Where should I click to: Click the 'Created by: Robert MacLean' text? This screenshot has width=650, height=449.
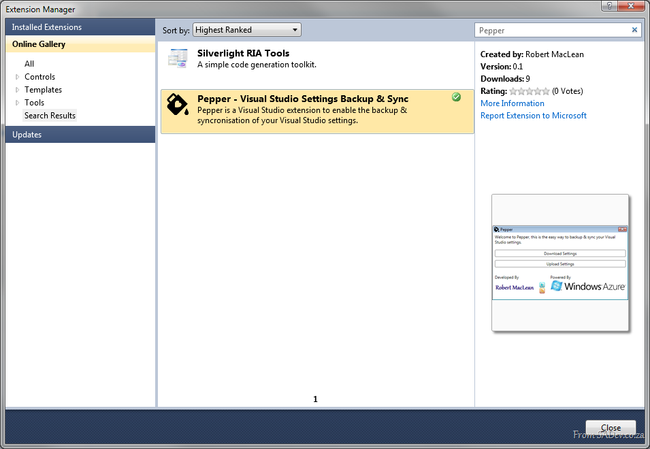(x=532, y=54)
